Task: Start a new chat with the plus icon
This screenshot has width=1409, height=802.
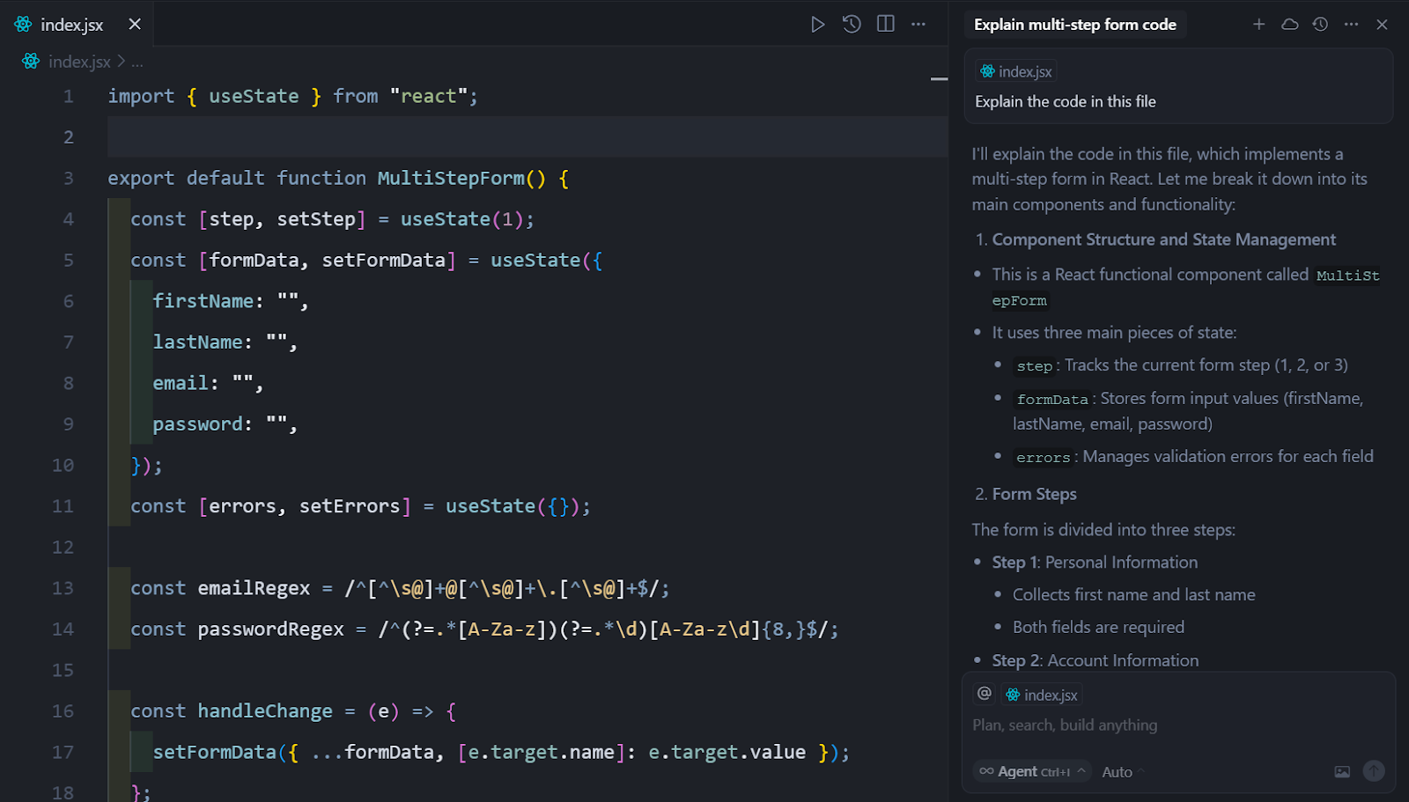Action: pos(1259,24)
